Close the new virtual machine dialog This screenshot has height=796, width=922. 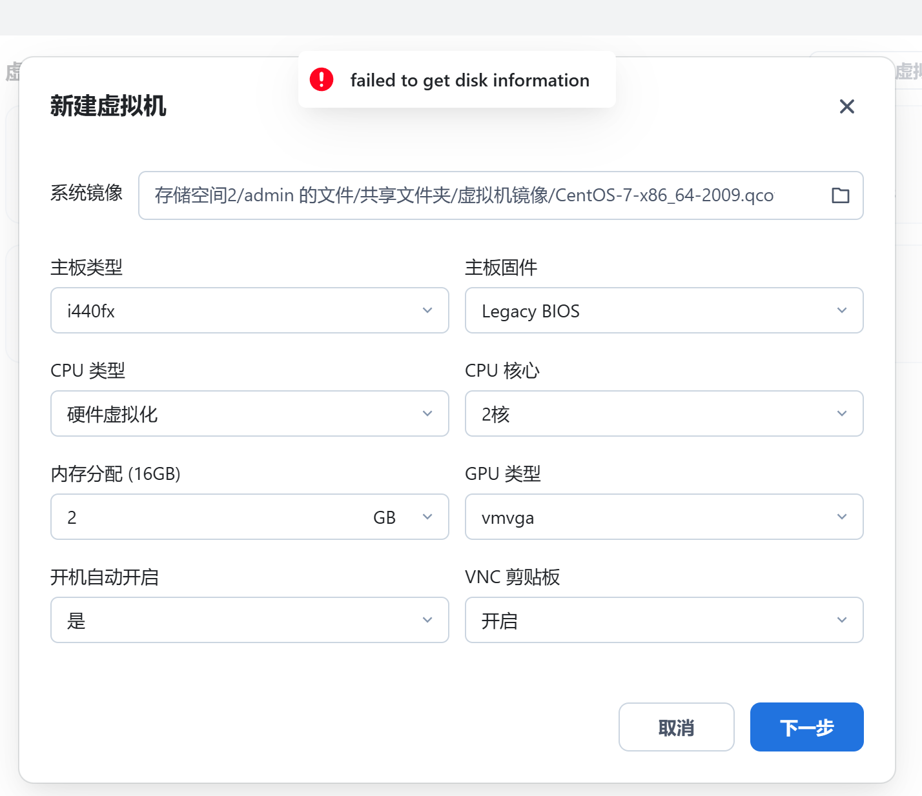846,106
